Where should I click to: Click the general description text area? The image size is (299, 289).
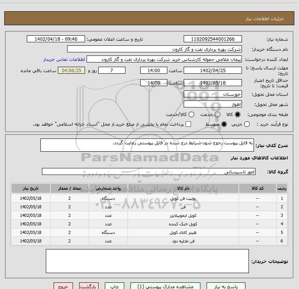147,145
